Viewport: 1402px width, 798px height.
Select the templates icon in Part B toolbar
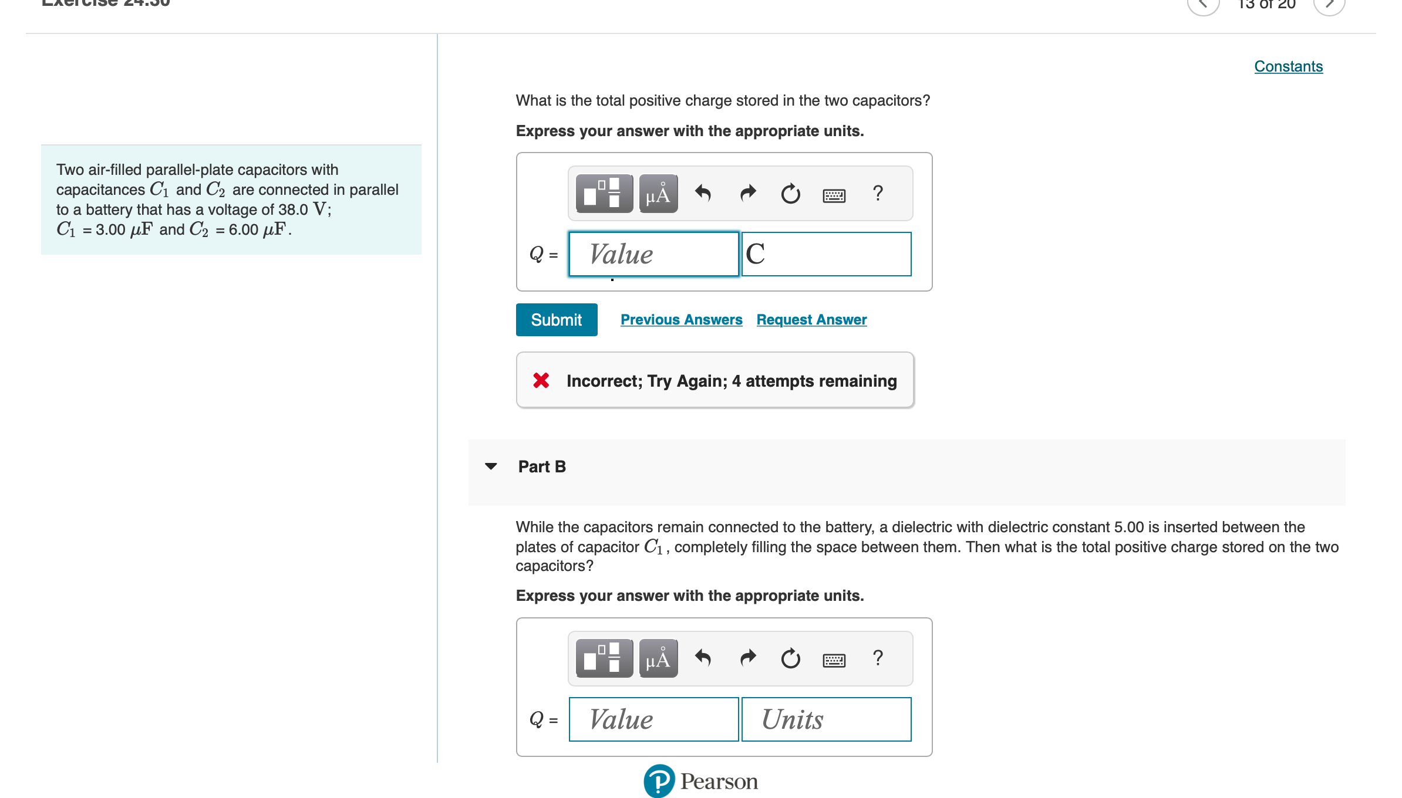point(603,658)
